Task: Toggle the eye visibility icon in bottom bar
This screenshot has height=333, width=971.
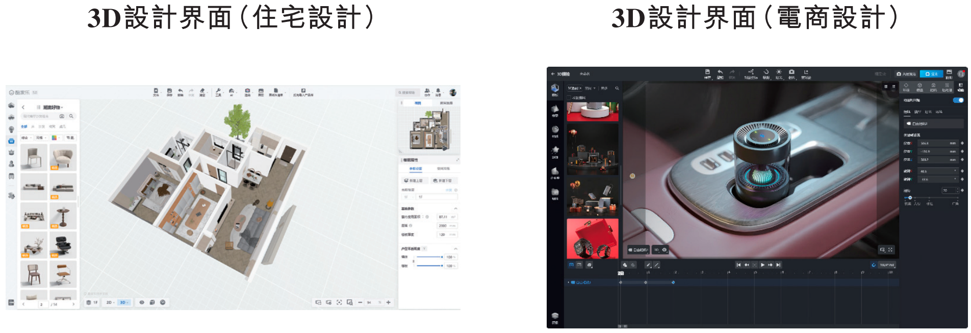Action: tap(142, 302)
